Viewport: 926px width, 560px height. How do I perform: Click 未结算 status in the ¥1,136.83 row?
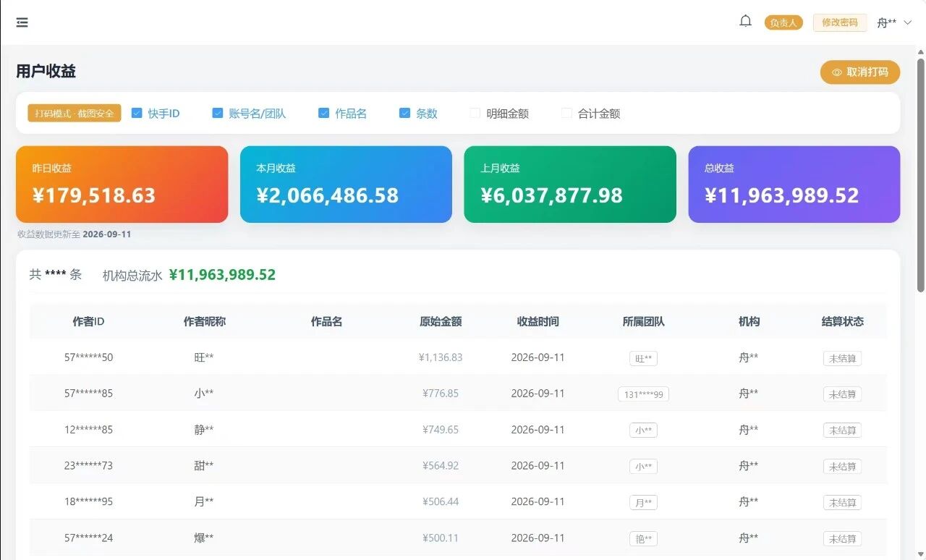pyautogui.click(x=843, y=358)
